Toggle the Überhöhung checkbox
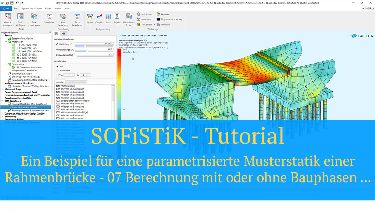This screenshot has width=375, height=211. coord(57,44)
